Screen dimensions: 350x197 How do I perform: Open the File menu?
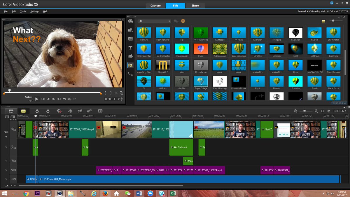click(6, 11)
